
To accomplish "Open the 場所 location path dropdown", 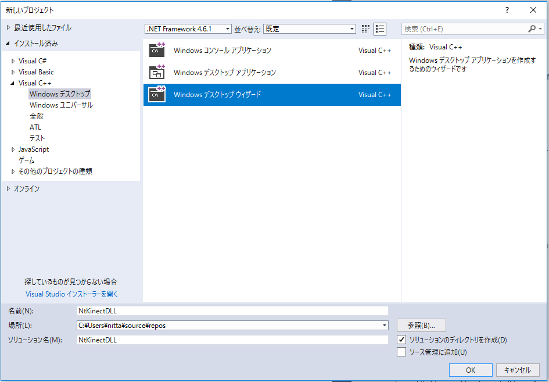I will pos(384,326).
